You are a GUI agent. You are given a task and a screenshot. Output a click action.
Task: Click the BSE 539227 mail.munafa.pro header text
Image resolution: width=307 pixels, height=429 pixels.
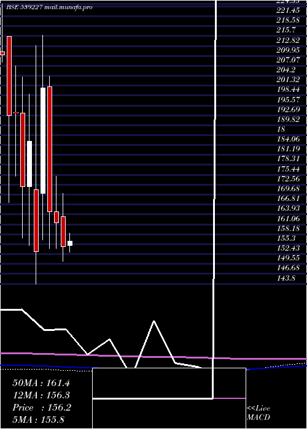coord(49,7)
